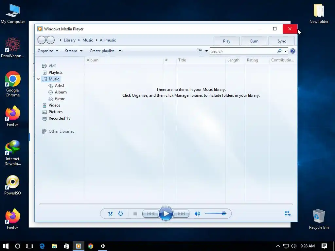This screenshot has height=251, width=335.
Task: Click Music in the breadcrumb
Action: click(x=88, y=40)
